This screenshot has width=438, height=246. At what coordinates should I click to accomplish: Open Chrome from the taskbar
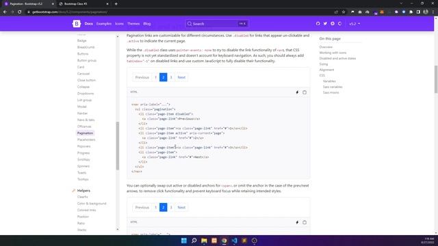tap(224, 241)
